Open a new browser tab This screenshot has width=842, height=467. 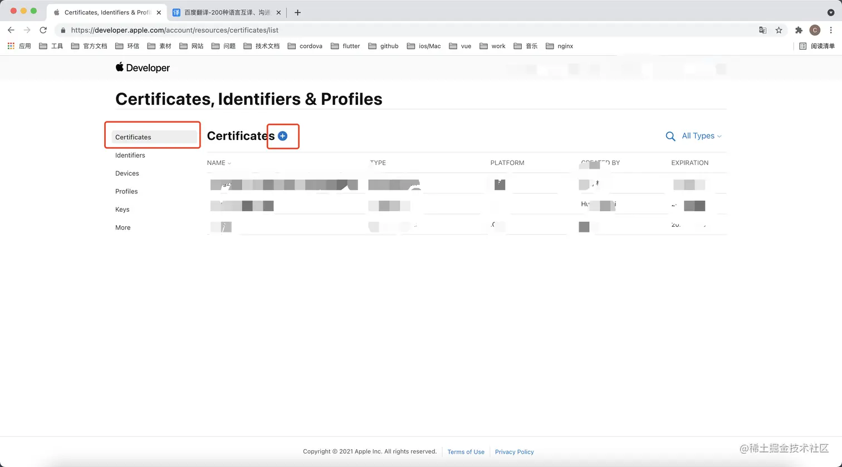(x=297, y=12)
